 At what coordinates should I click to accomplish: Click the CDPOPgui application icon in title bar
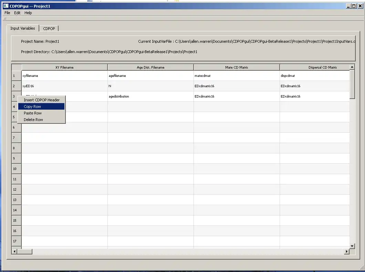[6, 6]
